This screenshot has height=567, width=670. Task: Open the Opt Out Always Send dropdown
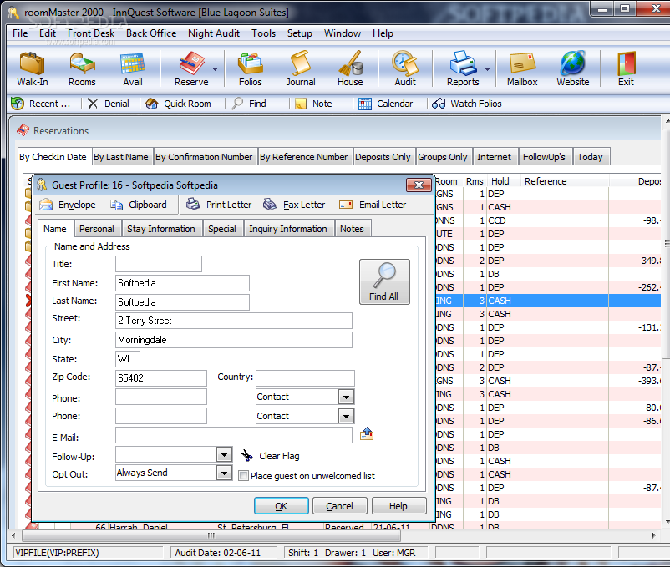(x=224, y=473)
